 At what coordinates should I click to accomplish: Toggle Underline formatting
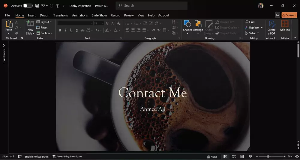click(71, 30)
